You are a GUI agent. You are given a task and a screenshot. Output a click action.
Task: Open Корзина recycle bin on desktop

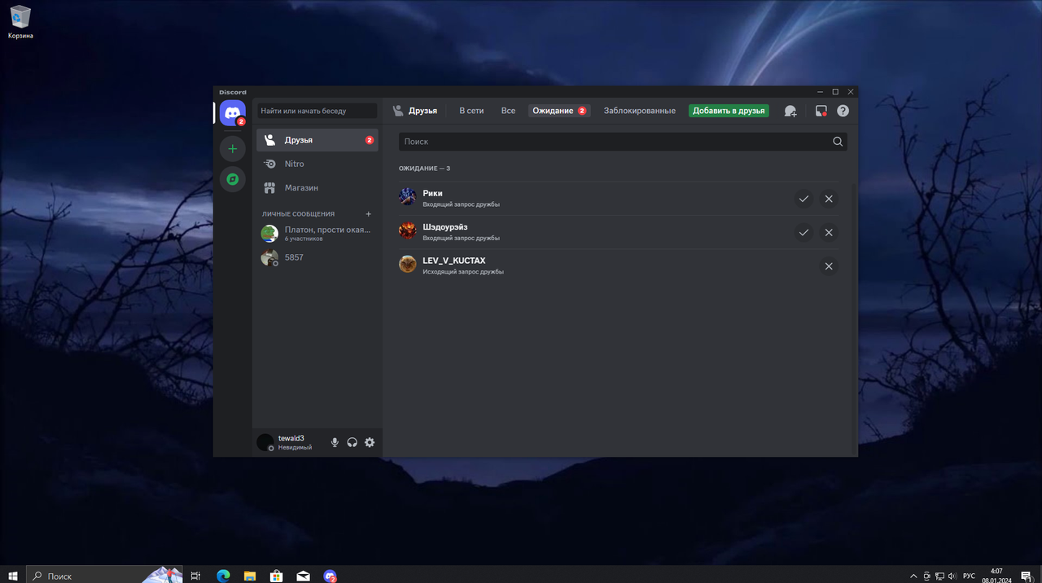pyautogui.click(x=20, y=22)
